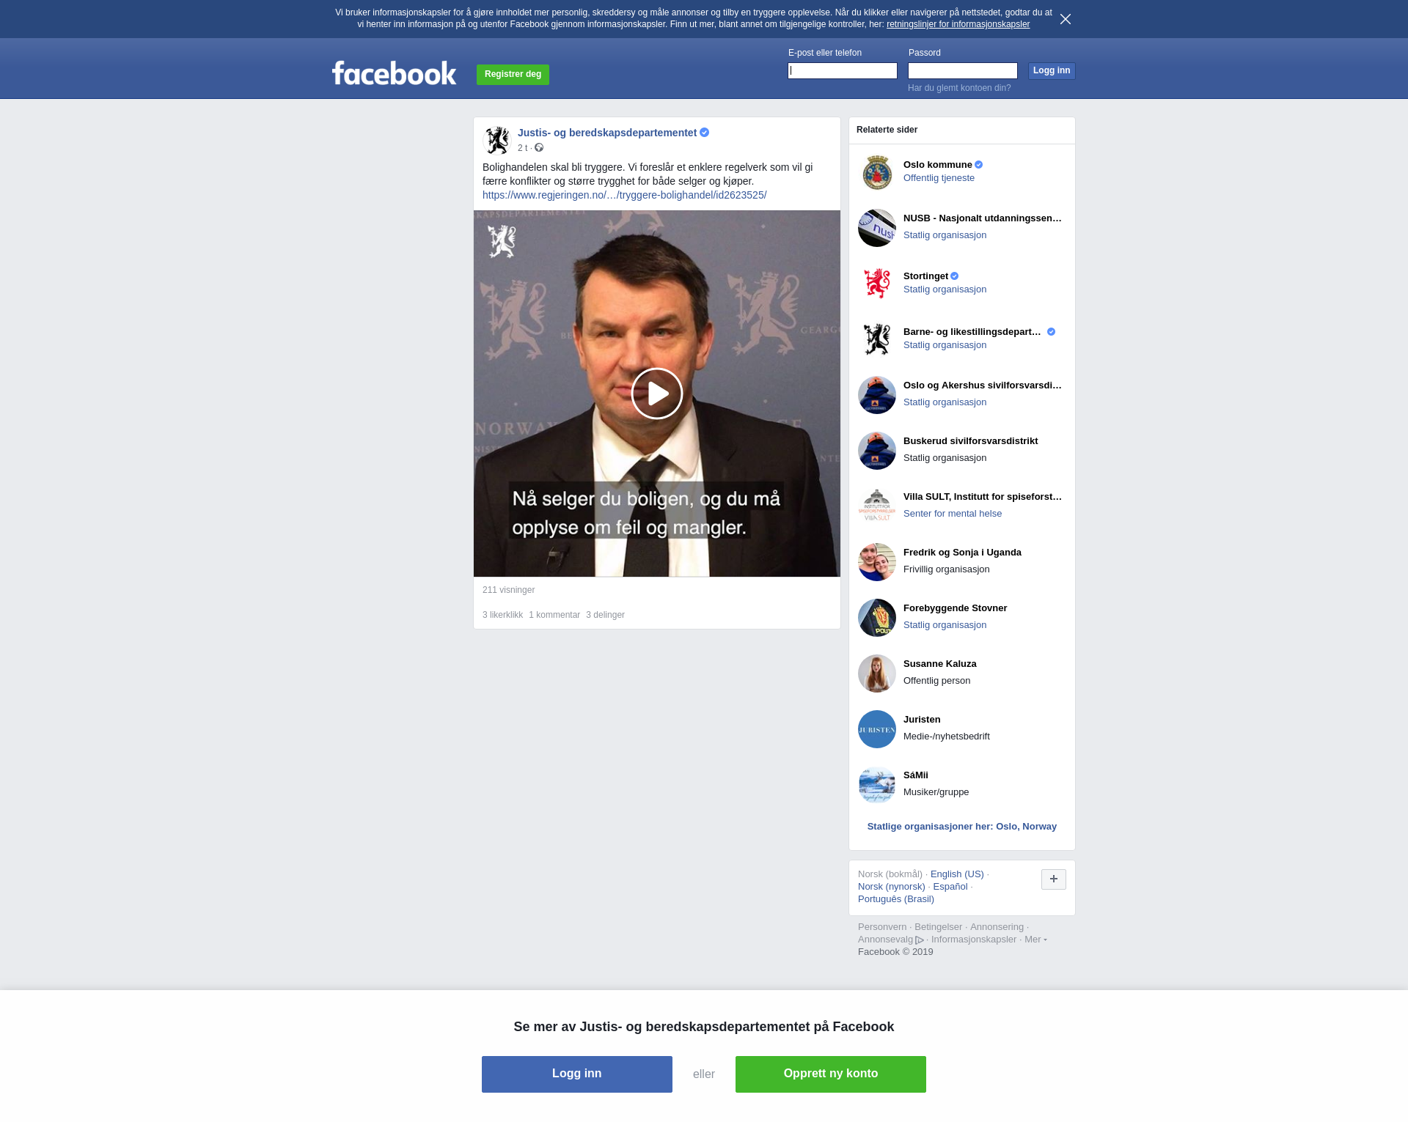Click the Juristen blue circle logo
The width and height of the screenshot is (1408, 1122).
[877, 729]
